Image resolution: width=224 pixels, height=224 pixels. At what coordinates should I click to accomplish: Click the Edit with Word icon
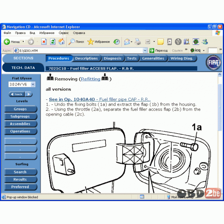pos(148,42)
